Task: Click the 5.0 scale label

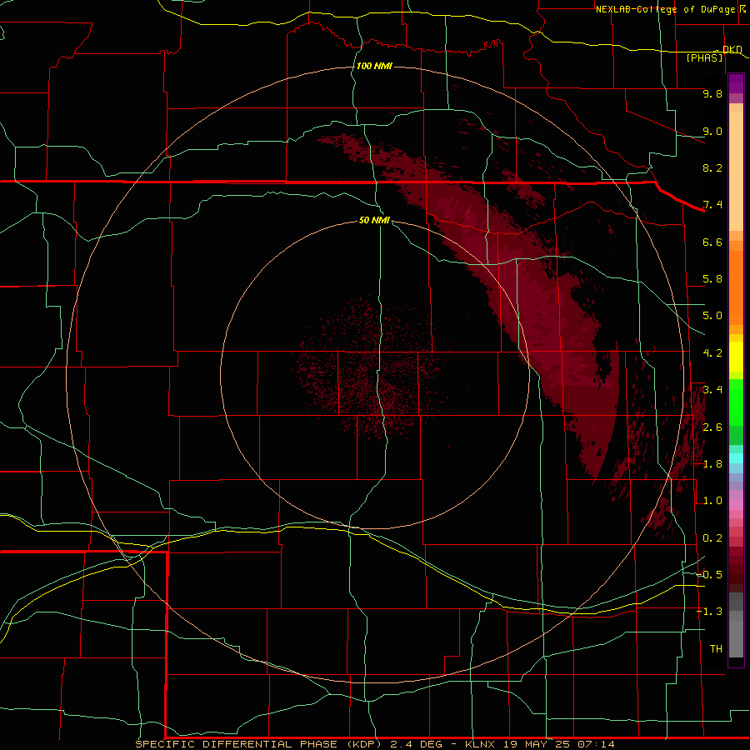Action: 712,316
